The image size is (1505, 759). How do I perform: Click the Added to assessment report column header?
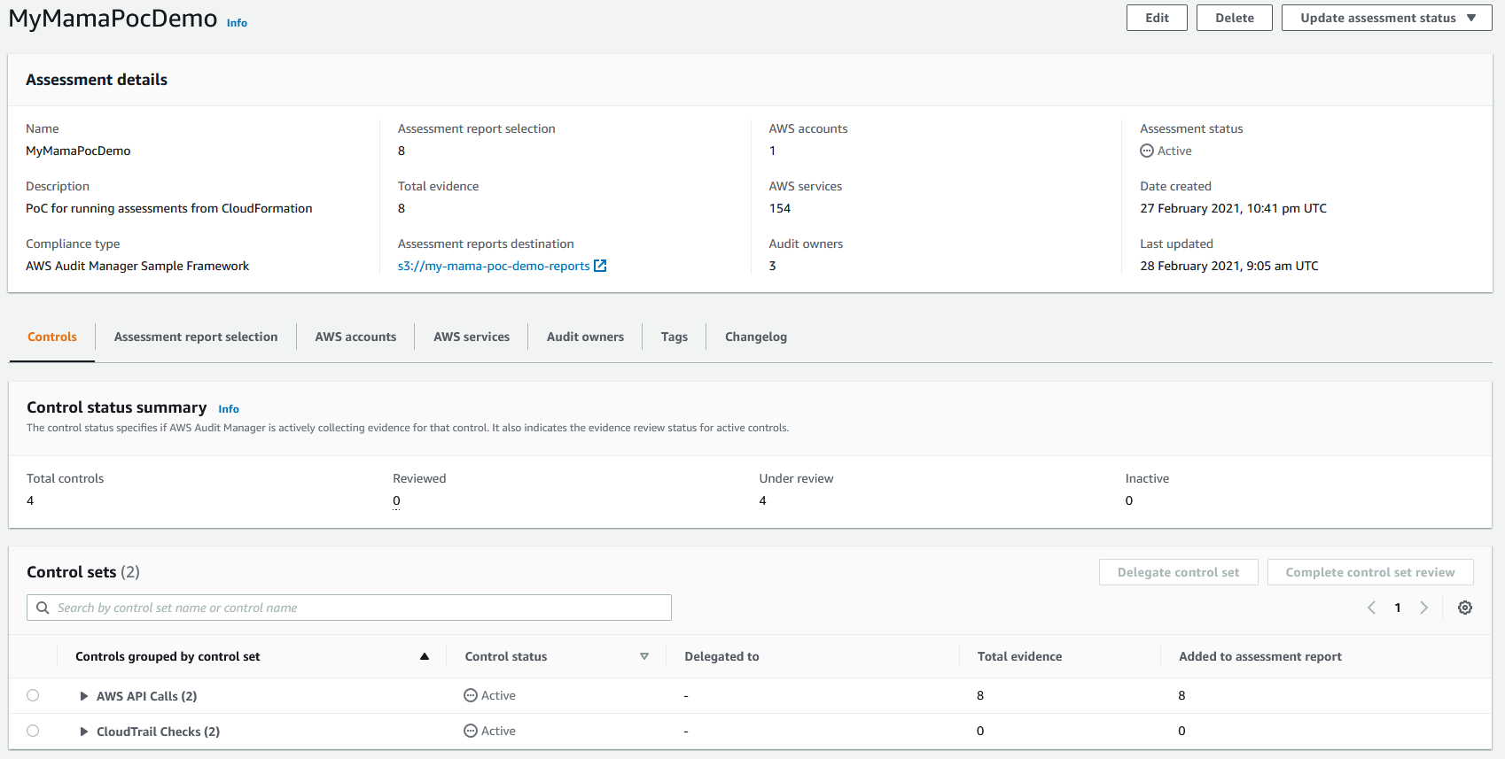(1260, 656)
